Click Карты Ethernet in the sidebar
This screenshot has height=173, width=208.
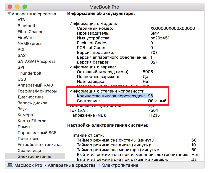(x=33, y=121)
